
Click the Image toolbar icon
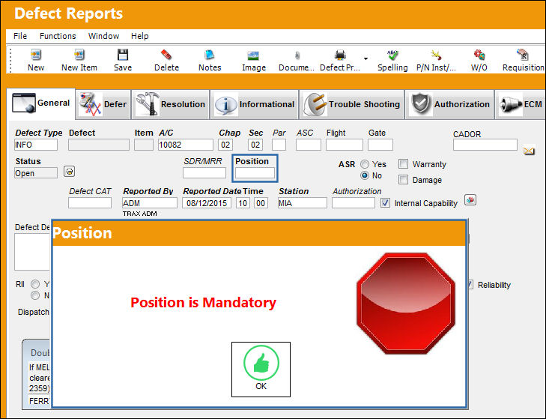click(x=253, y=55)
